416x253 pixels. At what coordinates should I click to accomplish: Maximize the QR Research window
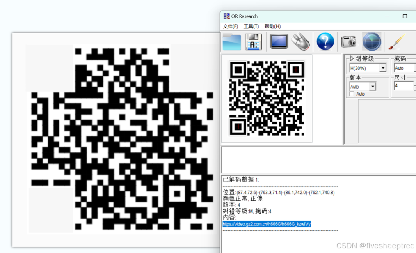[405, 16]
